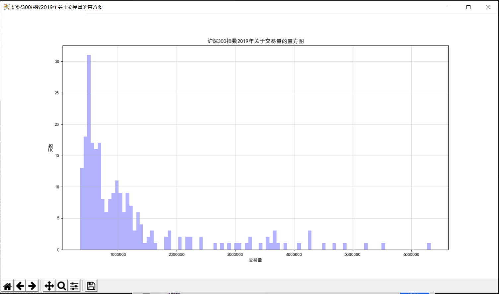Click the window title text in the title bar

57,7
